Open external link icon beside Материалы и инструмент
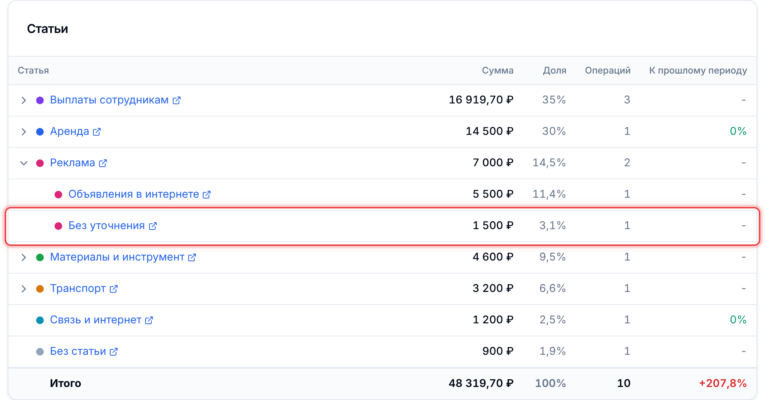The width and height of the screenshot is (765, 400). [x=192, y=257]
